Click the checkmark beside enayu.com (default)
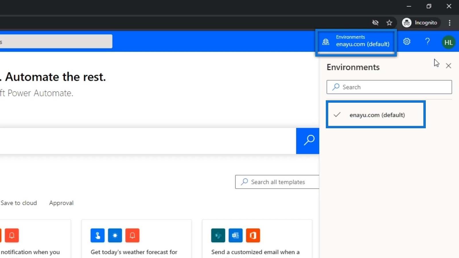 (337, 115)
